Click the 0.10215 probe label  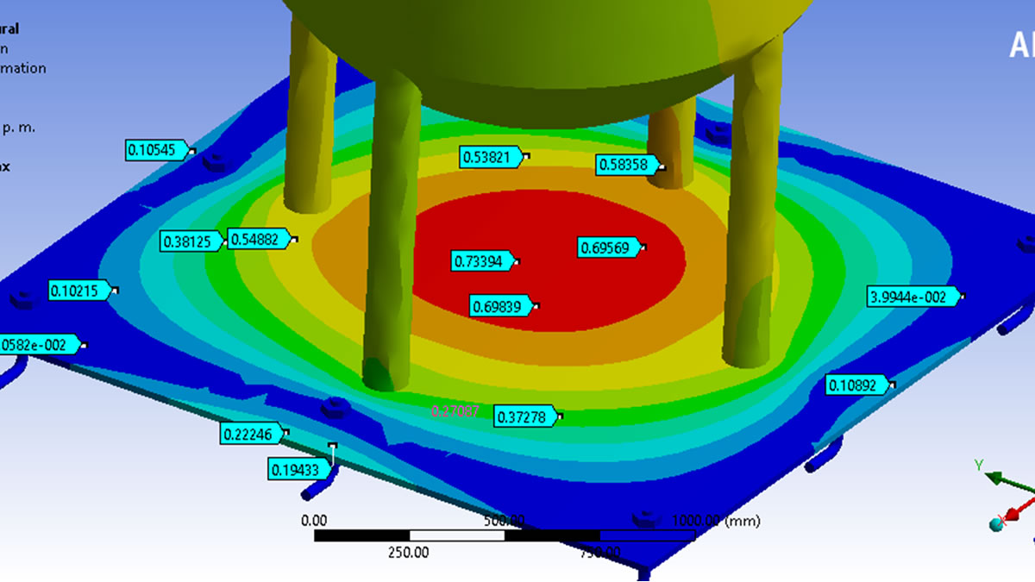click(79, 291)
